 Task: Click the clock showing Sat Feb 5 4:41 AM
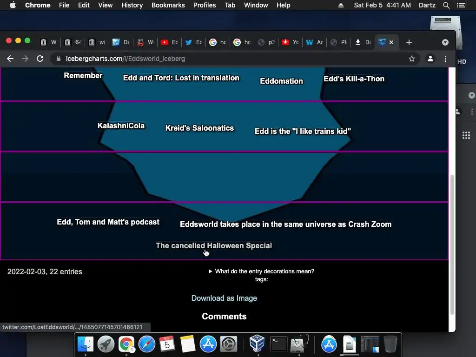click(382, 5)
